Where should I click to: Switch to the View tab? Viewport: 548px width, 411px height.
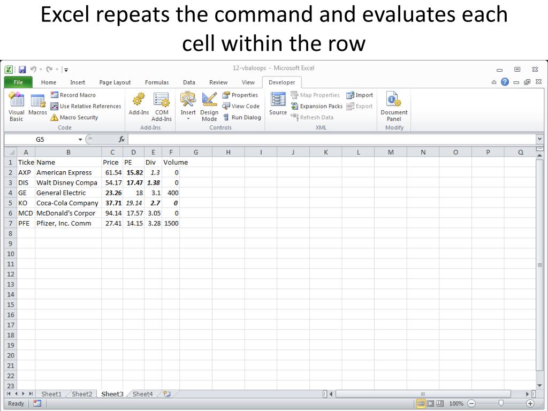pyautogui.click(x=248, y=82)
